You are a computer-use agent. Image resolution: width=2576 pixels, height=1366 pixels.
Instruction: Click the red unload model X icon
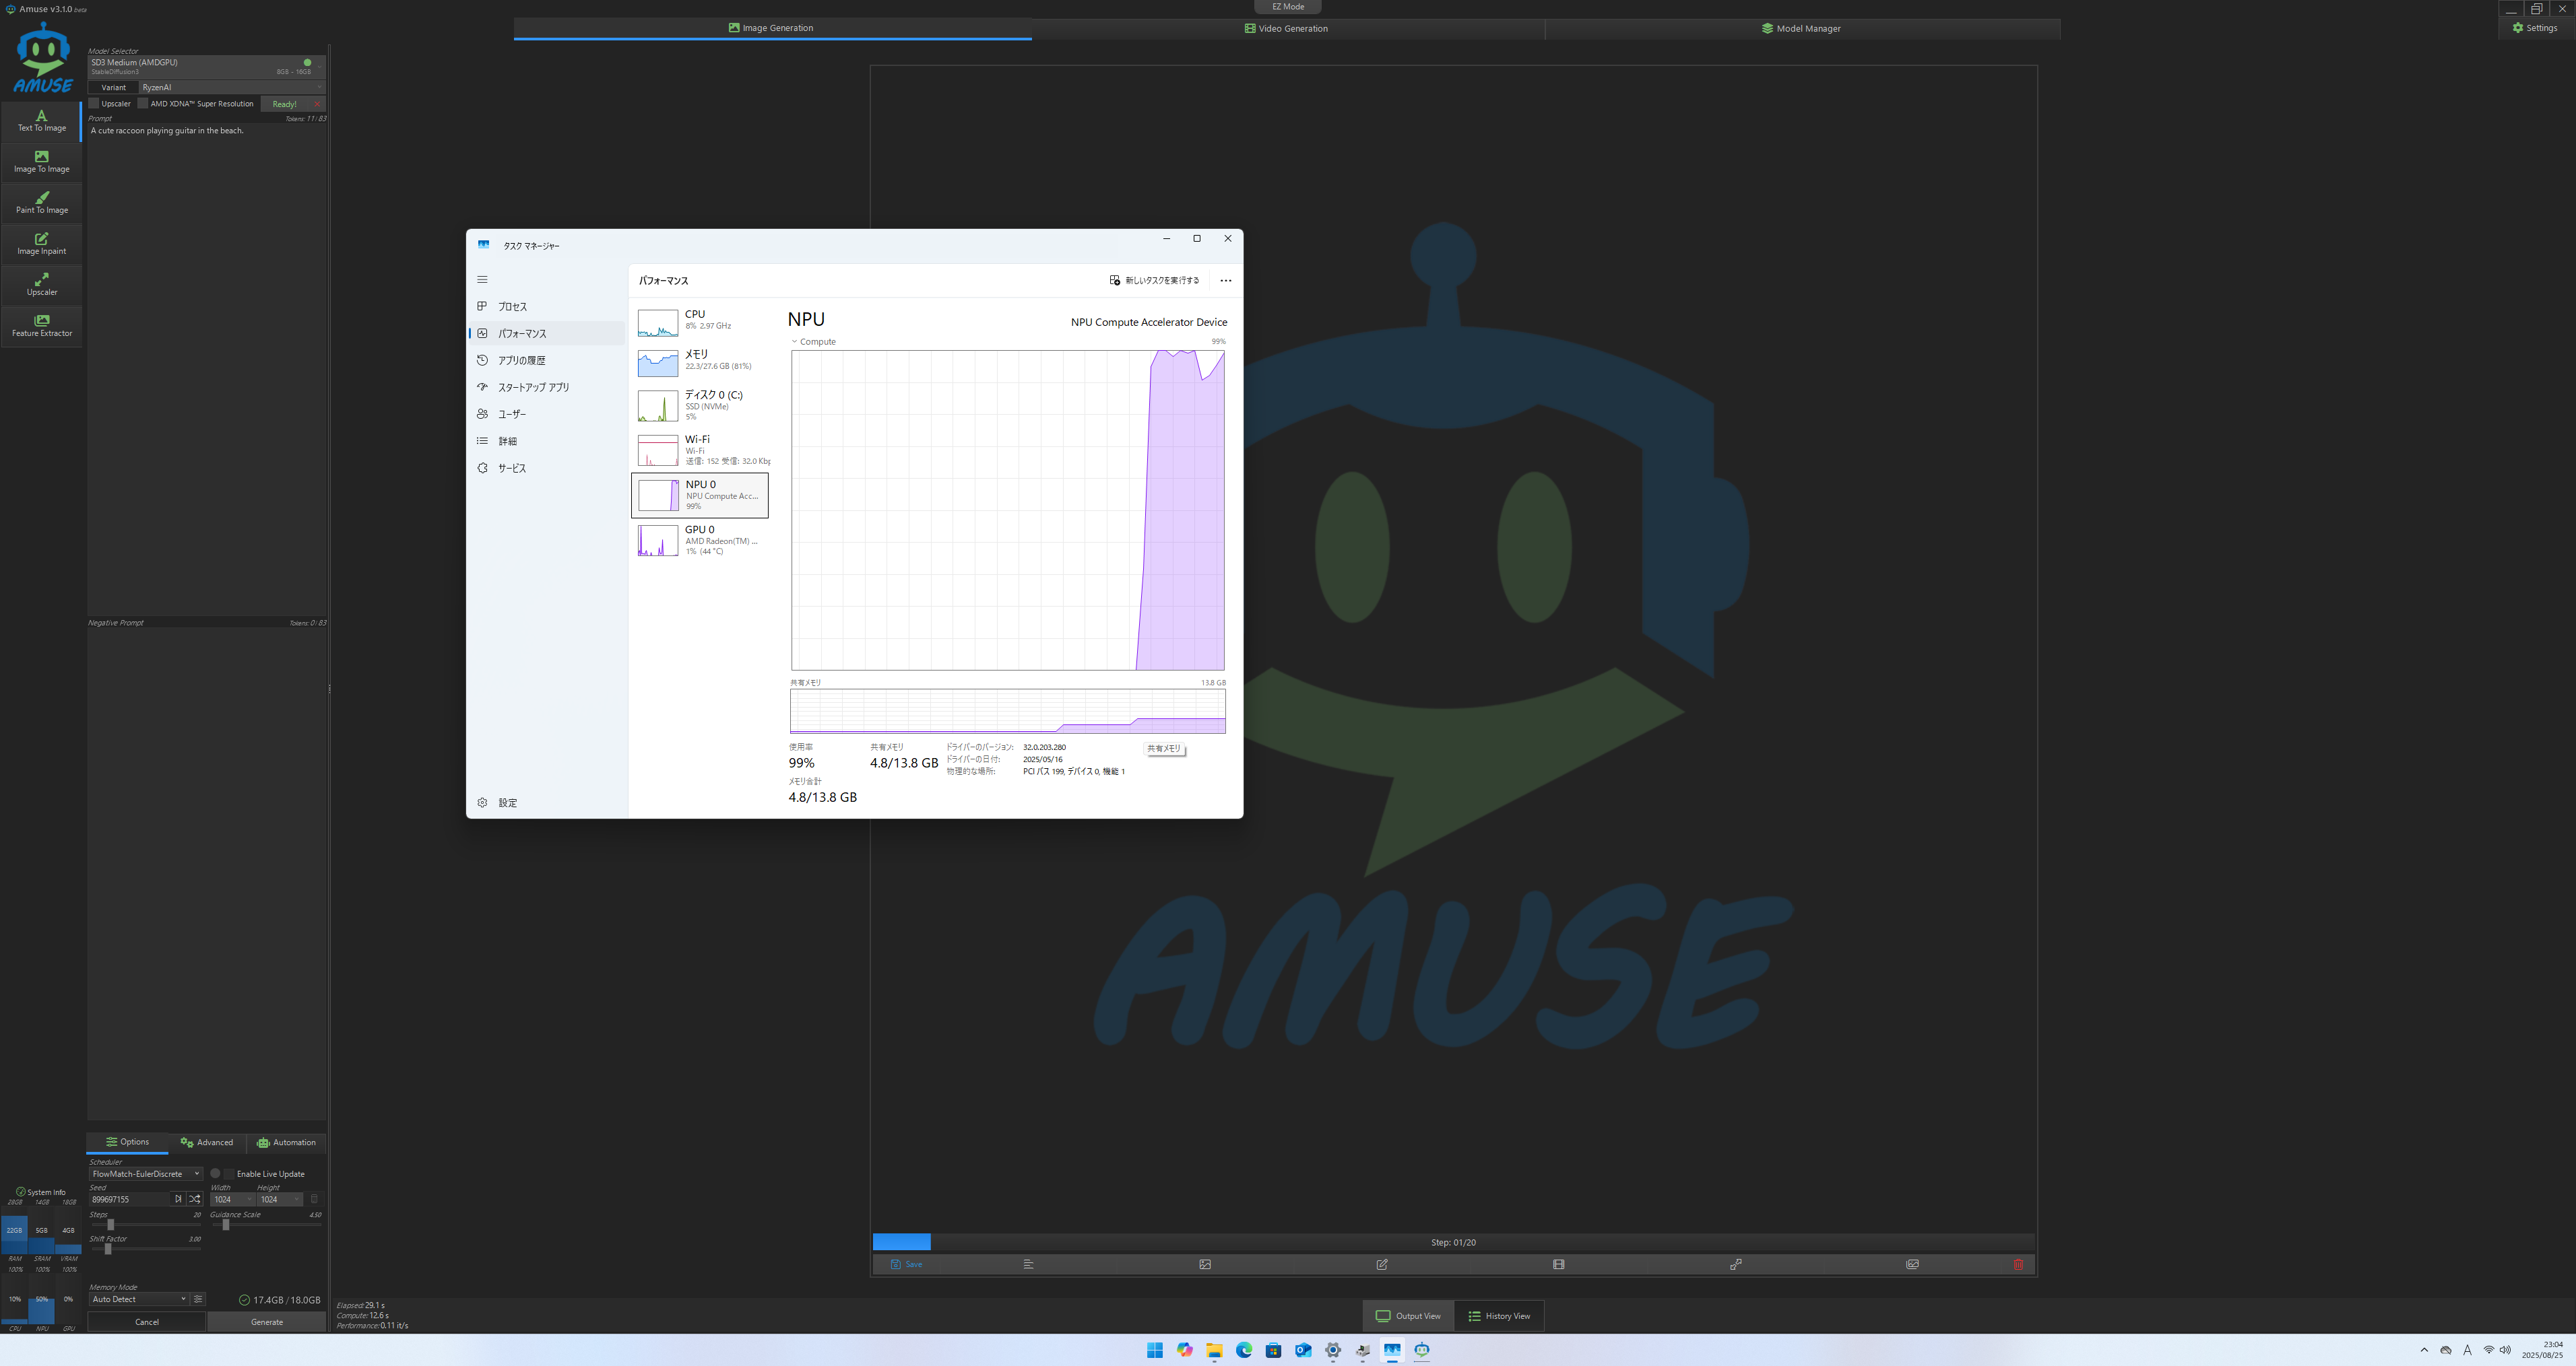click(x=317, y=104)
